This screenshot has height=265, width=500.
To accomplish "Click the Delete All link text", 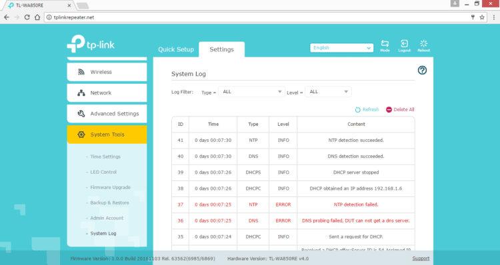I will (404, 110).
